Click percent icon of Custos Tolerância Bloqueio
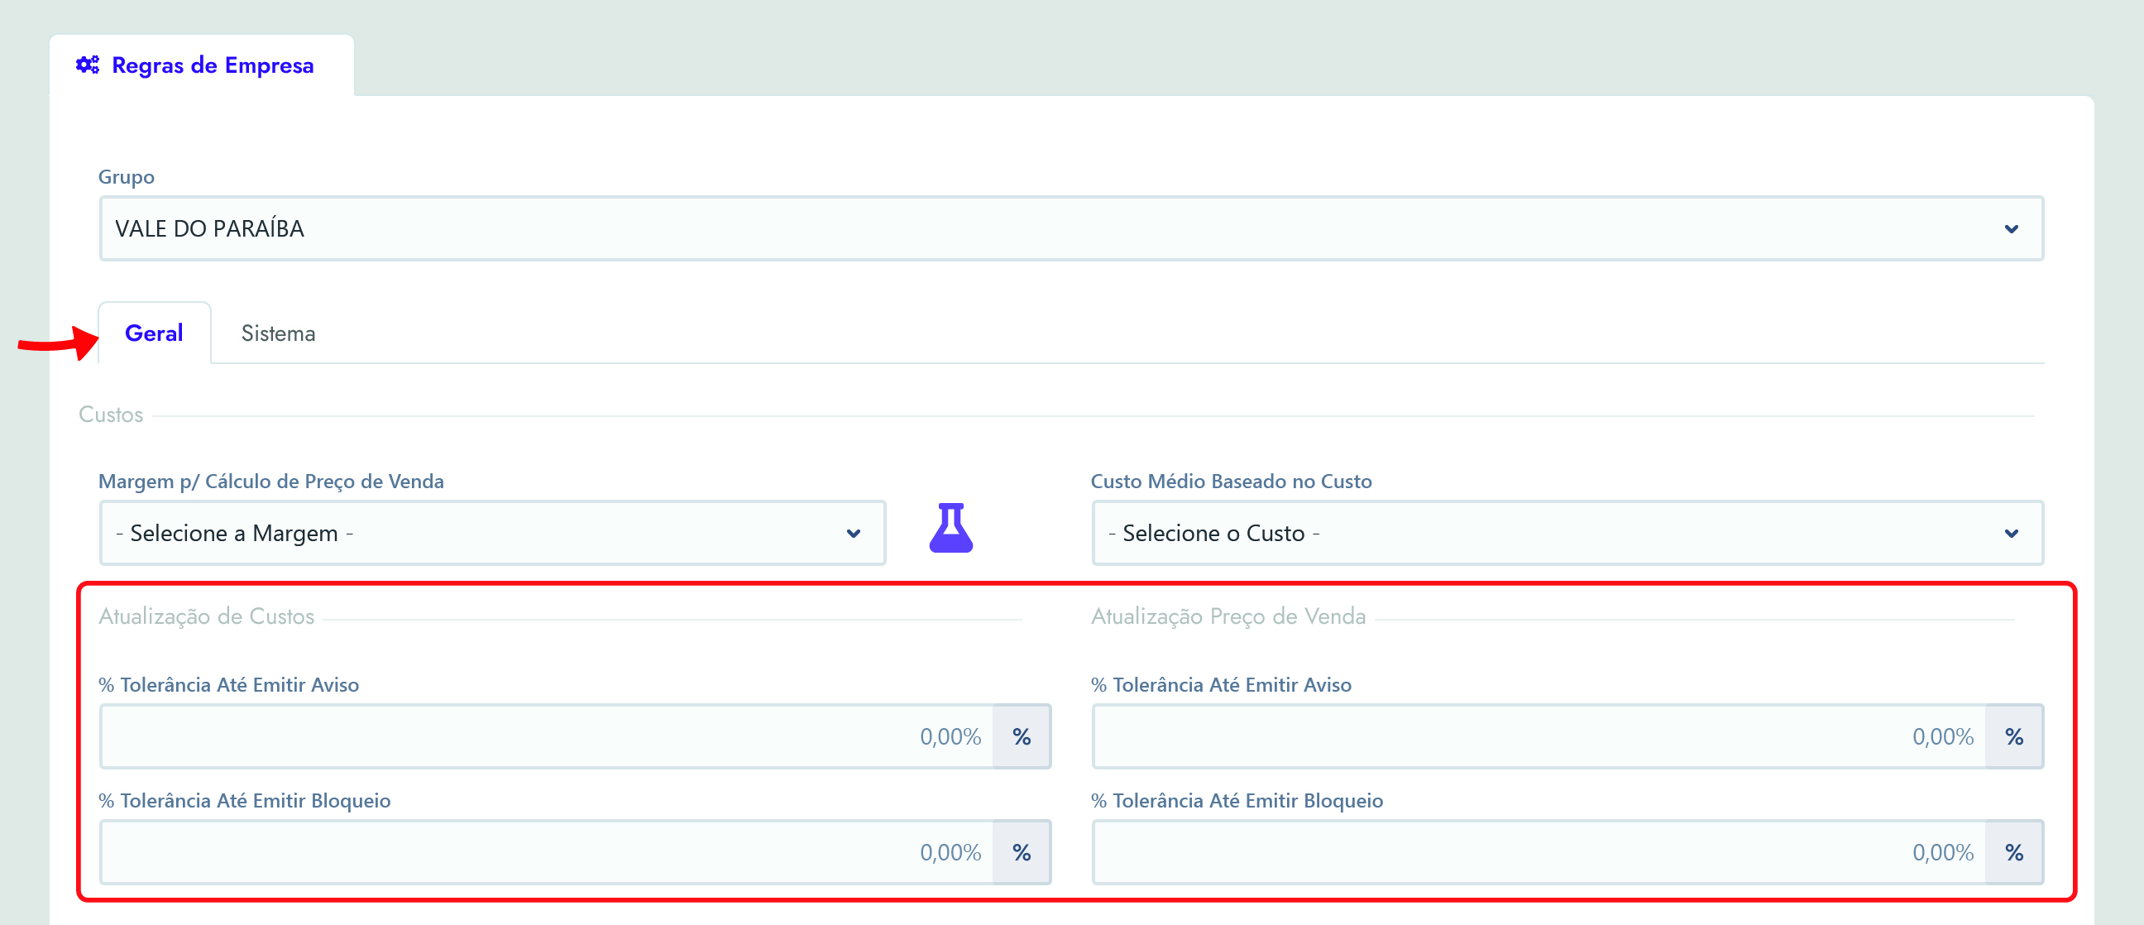2144x925 pixels. pyautogui.click(x=1022, y=851)
